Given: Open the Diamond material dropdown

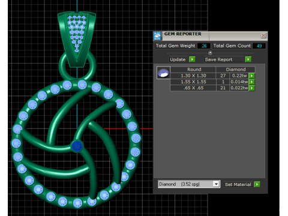Looking at the screenshot, I should (x=216, y=184).
